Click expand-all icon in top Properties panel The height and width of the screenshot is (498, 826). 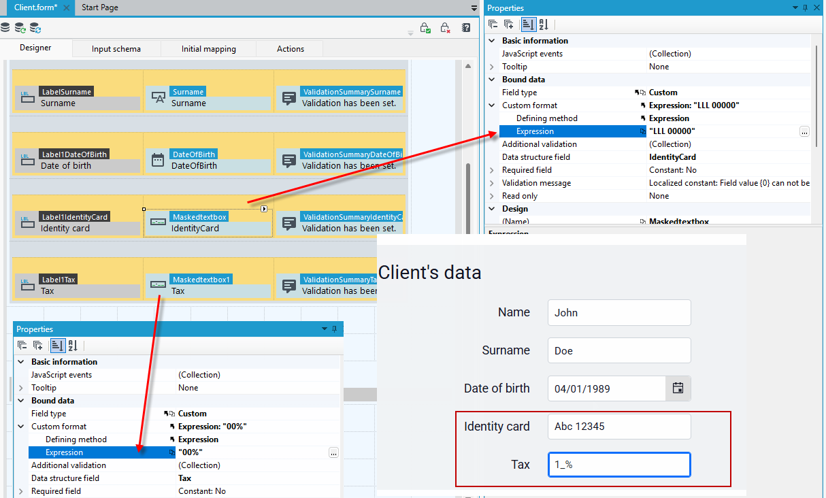click(x=509, y=24)
